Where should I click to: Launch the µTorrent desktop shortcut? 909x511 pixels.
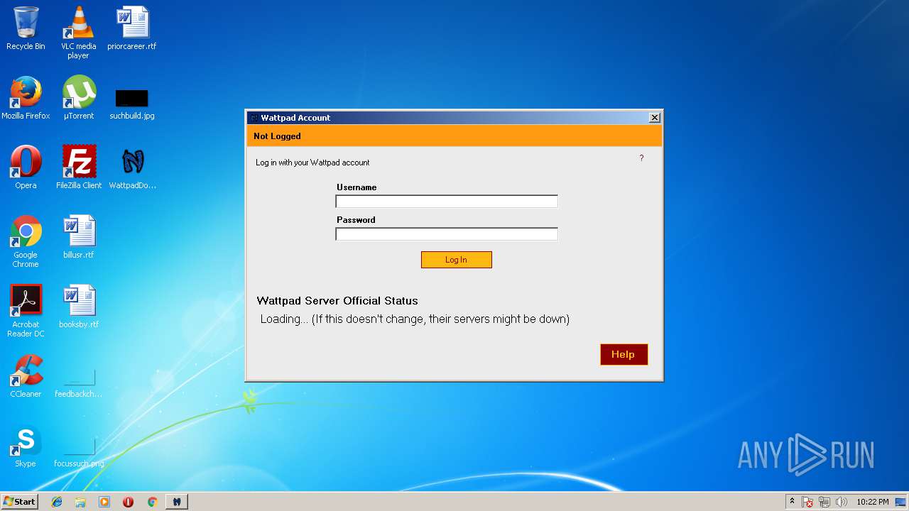click(79, 98)
